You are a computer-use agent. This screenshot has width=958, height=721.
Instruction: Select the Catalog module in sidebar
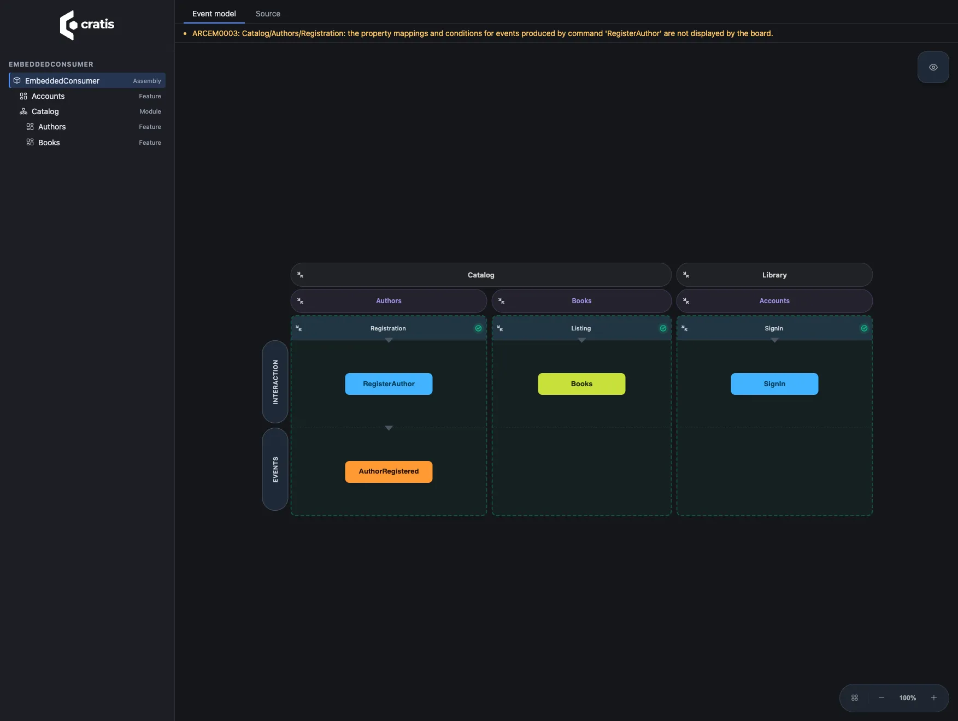point(87,111)
